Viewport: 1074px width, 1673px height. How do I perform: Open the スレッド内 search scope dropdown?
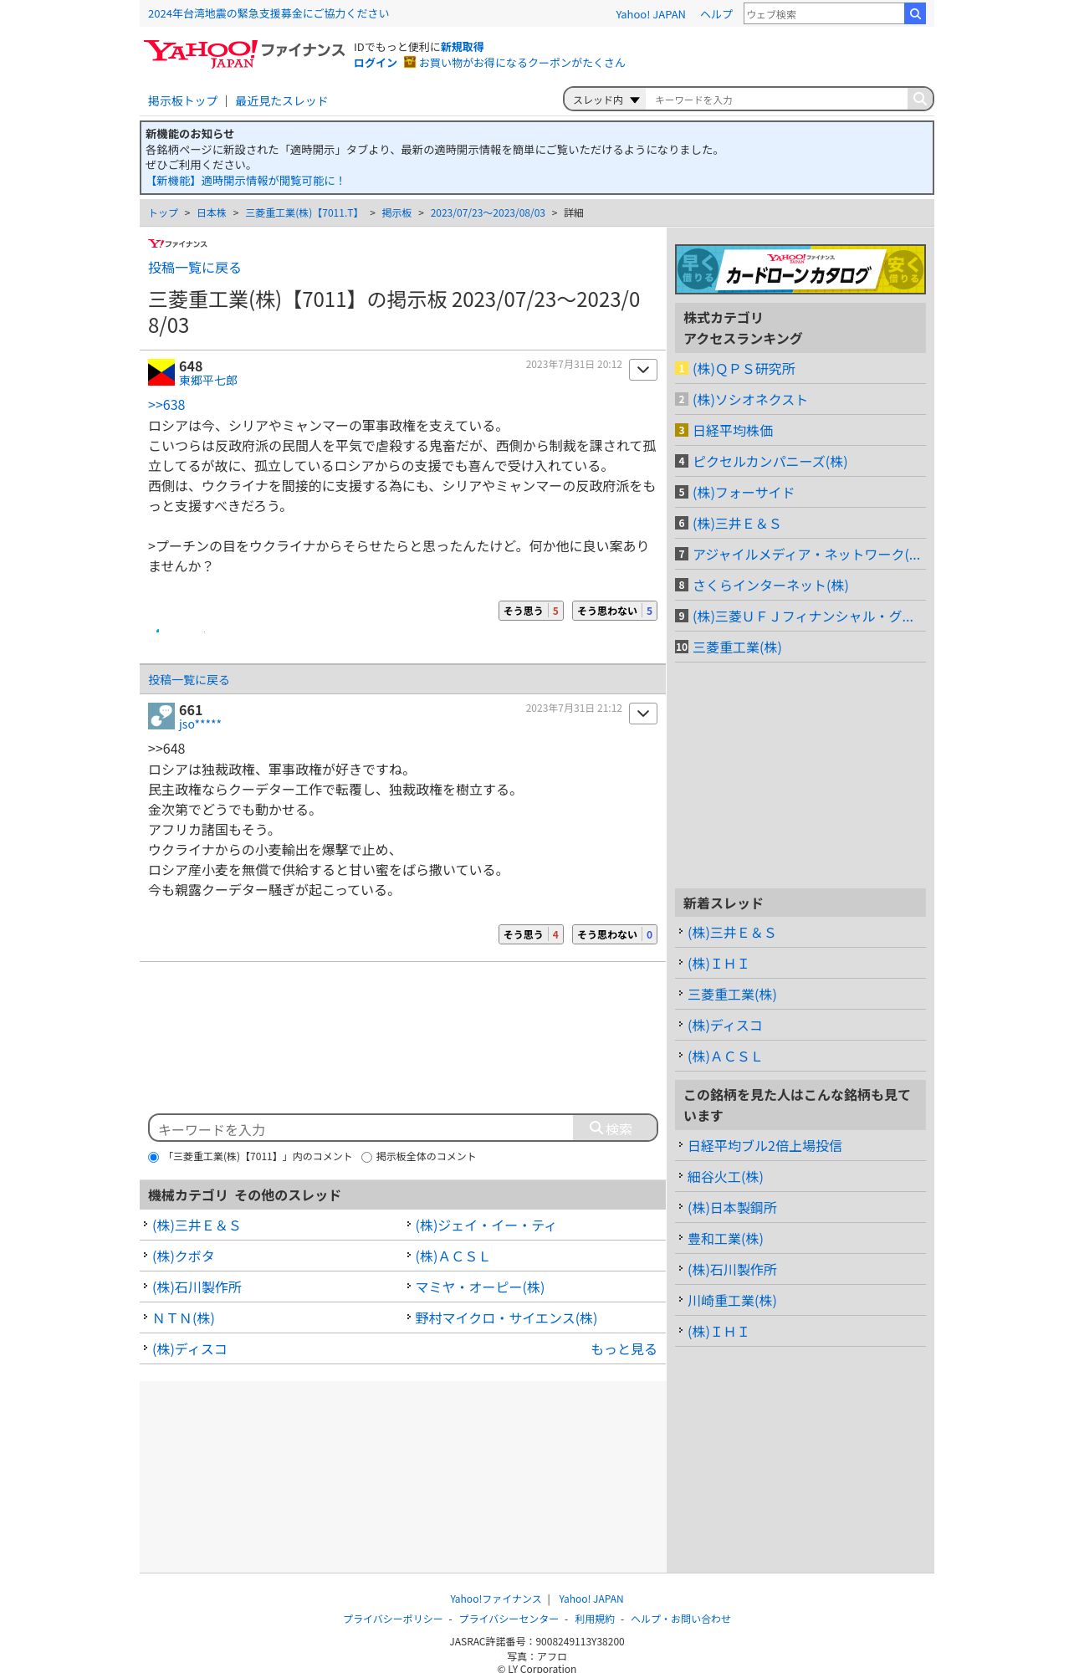click(x=606, y=100)
